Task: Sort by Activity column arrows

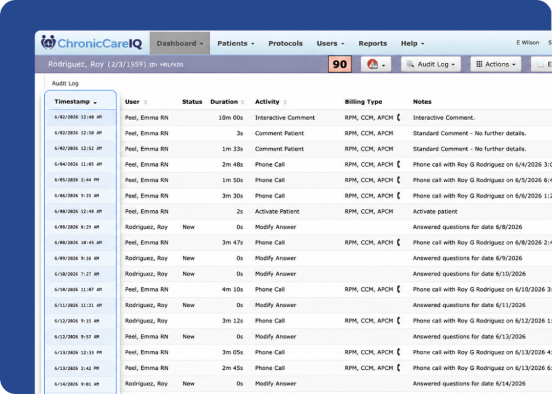Action: [285, 102]
